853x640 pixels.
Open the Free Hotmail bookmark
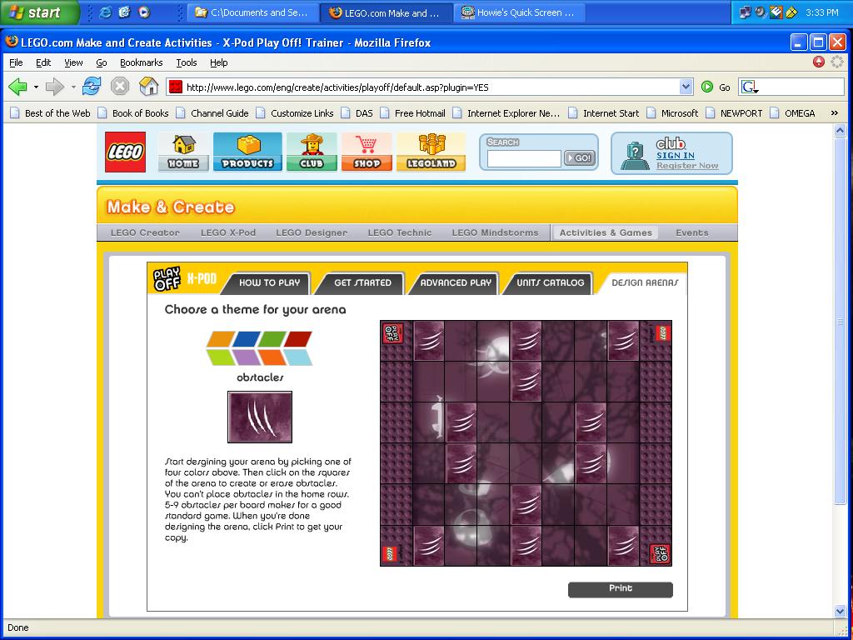(x=412, y=113)
